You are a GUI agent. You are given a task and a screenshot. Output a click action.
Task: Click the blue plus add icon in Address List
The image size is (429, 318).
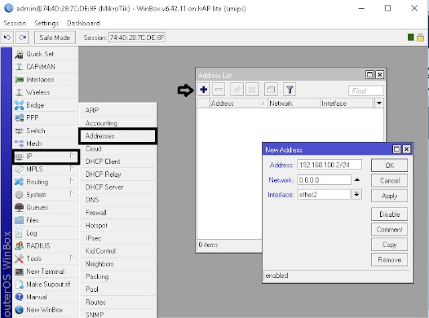(x=204, y=89)
